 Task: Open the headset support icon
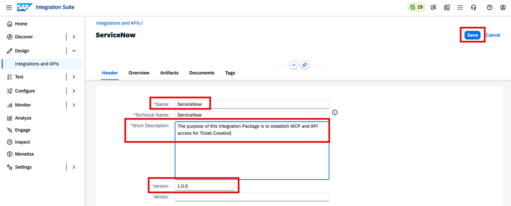tap(473, 7)
